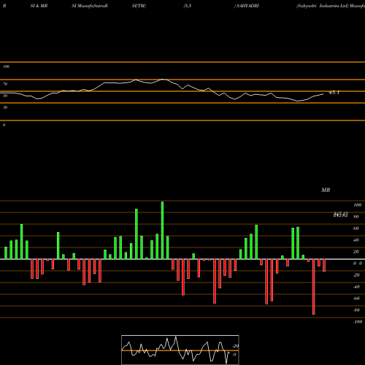The width and height of the screenshot is (365, 365).
Task: Click the MR axis label -40
Action: [x=356, y=287]
